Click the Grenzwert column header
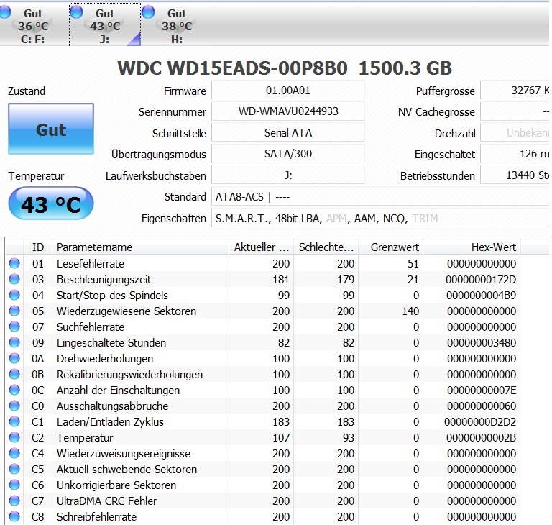552x525 pixels. point(391,247)
